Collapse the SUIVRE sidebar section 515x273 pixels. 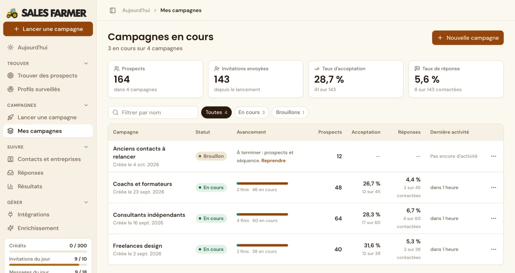coord(86,147)
